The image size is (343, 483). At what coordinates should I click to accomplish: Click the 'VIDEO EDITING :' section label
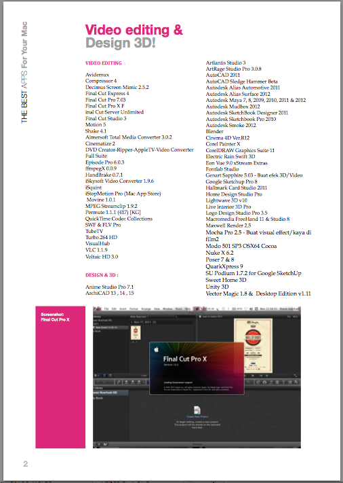[106, 63]
